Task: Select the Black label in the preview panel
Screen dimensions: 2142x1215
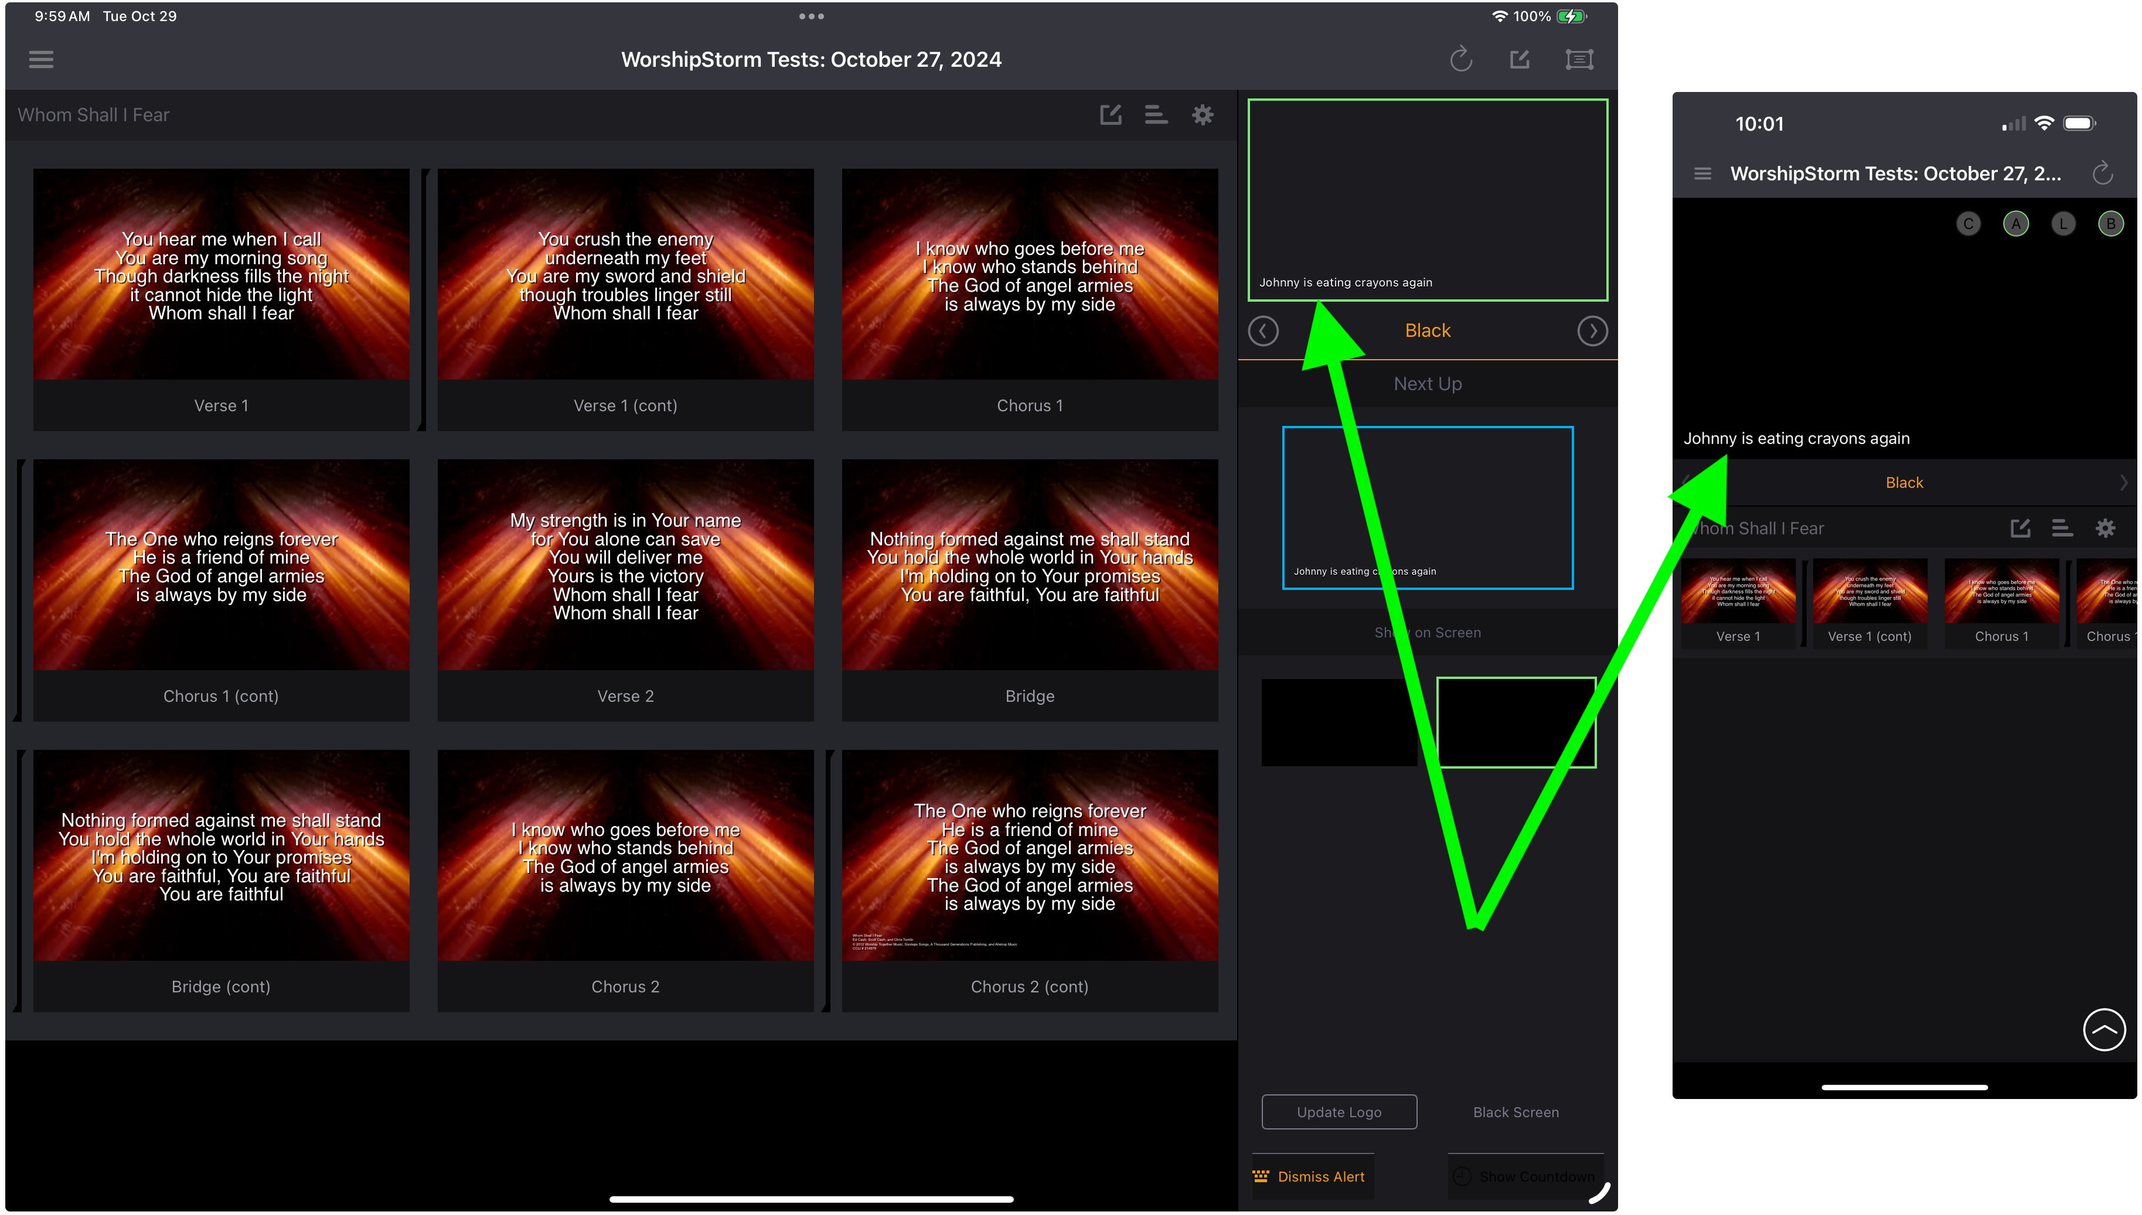Action: [x=1428, y=332]
